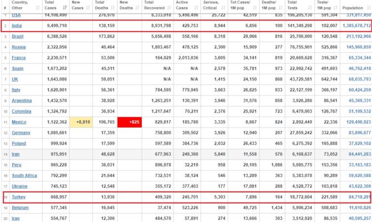The image size is (372, 222).
Task: Open the Iraq country link
Action: point(16,218)
